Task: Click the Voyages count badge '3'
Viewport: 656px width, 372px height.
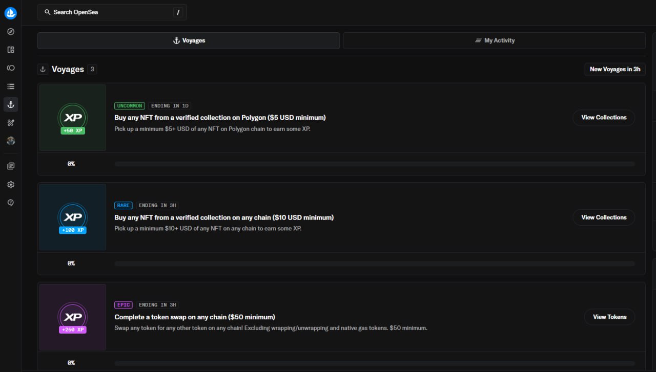Action: pyautogui.click(x=92, y=69)
